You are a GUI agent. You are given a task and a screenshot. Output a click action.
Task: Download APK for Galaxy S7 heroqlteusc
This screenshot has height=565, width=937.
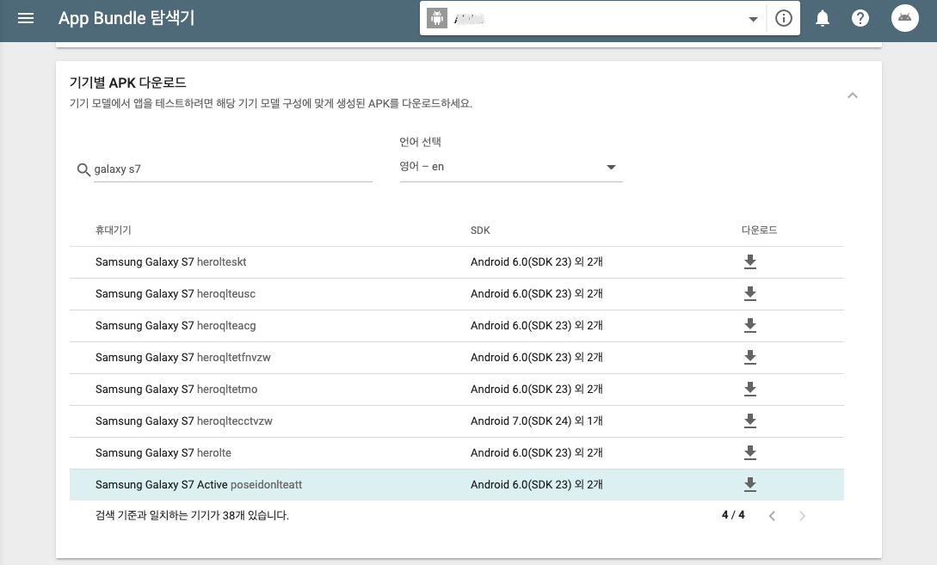coord(750,293)
